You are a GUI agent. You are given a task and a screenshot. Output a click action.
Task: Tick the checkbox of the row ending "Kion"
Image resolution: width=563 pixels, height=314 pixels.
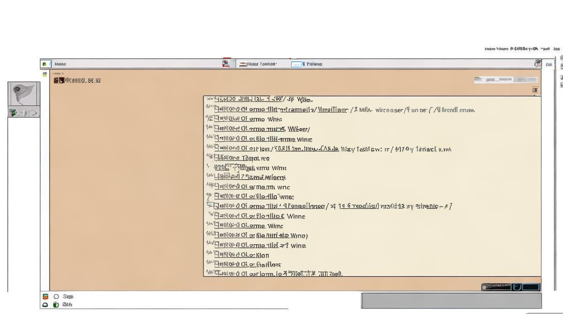217,255
